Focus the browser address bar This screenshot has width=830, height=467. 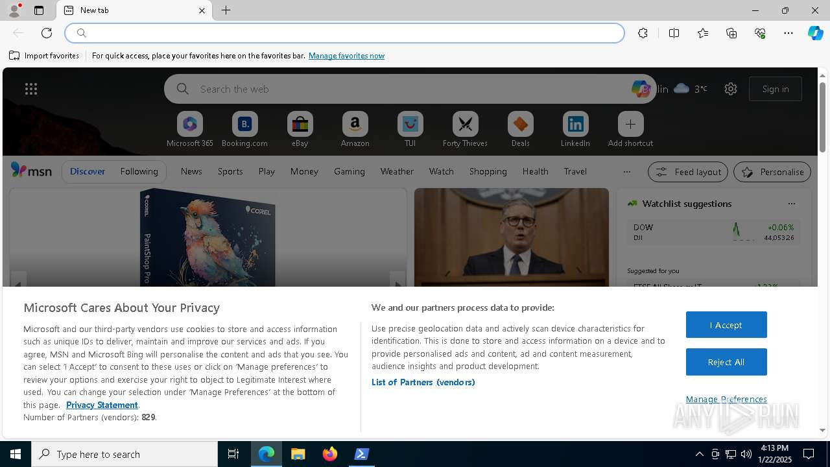click(345, 33)
